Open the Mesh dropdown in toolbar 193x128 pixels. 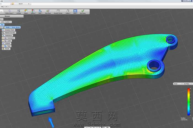pos(40,12)
